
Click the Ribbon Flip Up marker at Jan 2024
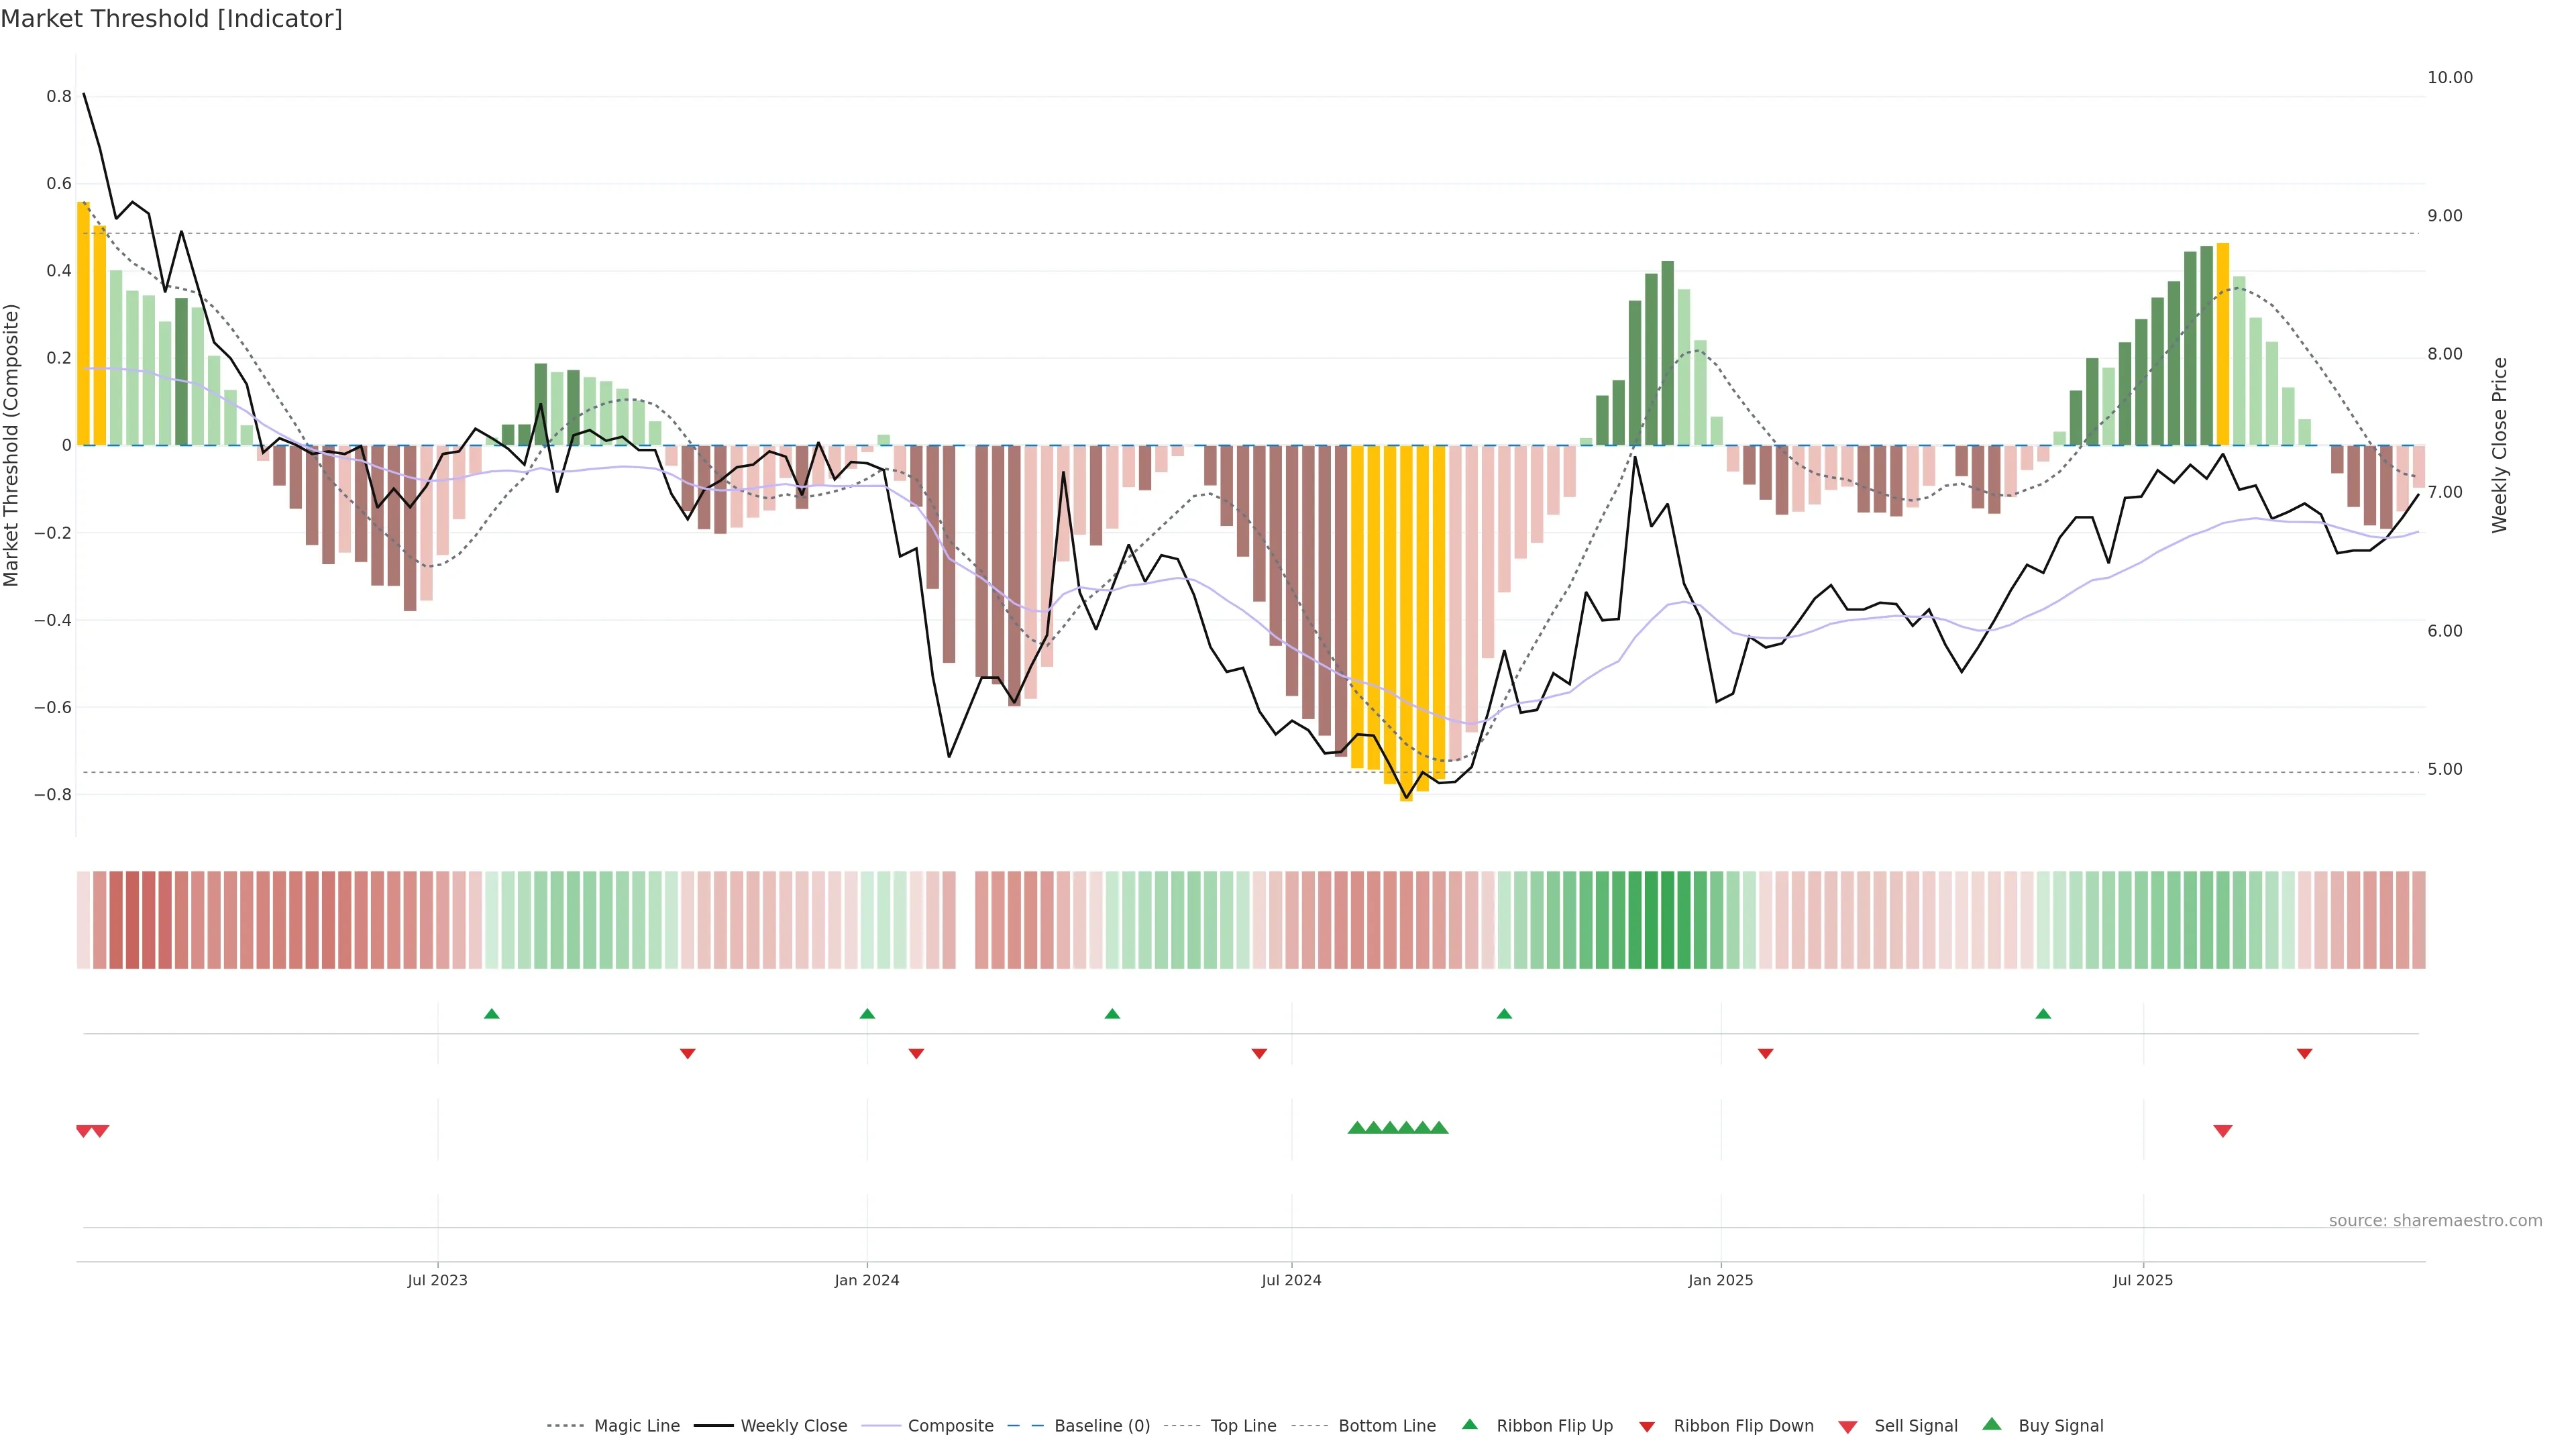click(x=867, y=1014)
